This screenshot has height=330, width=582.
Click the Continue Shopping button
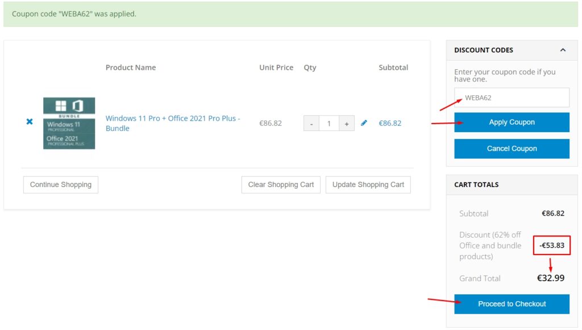tap(60, 185)
